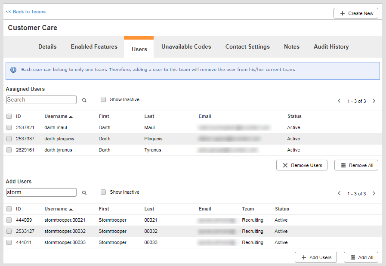
Task: Click the Back to Teams link
Action: pyautogui.click(x=25, y=12)
